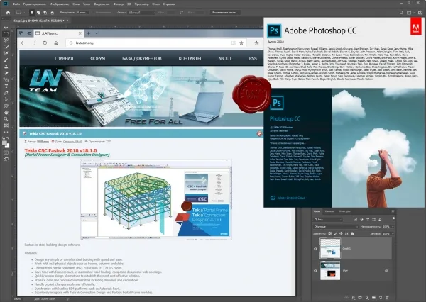426x302 pixels.
Task: Select the Path Selection arrow tool
Action: tap(6, 99)
